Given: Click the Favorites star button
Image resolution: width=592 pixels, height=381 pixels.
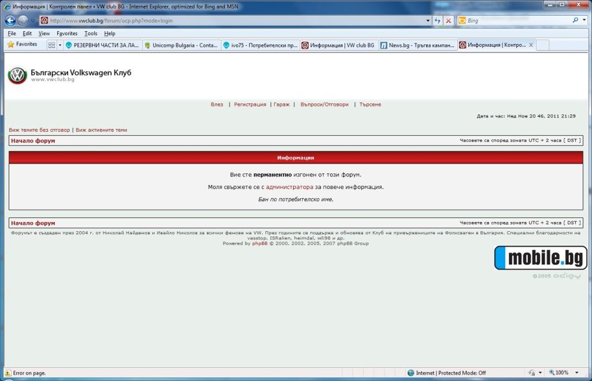Looking at the screenshot, I should pyautogui.click(x=22, y=44).
